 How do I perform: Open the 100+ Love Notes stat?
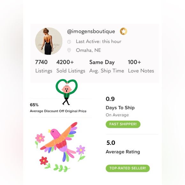[x=141, y=66]
